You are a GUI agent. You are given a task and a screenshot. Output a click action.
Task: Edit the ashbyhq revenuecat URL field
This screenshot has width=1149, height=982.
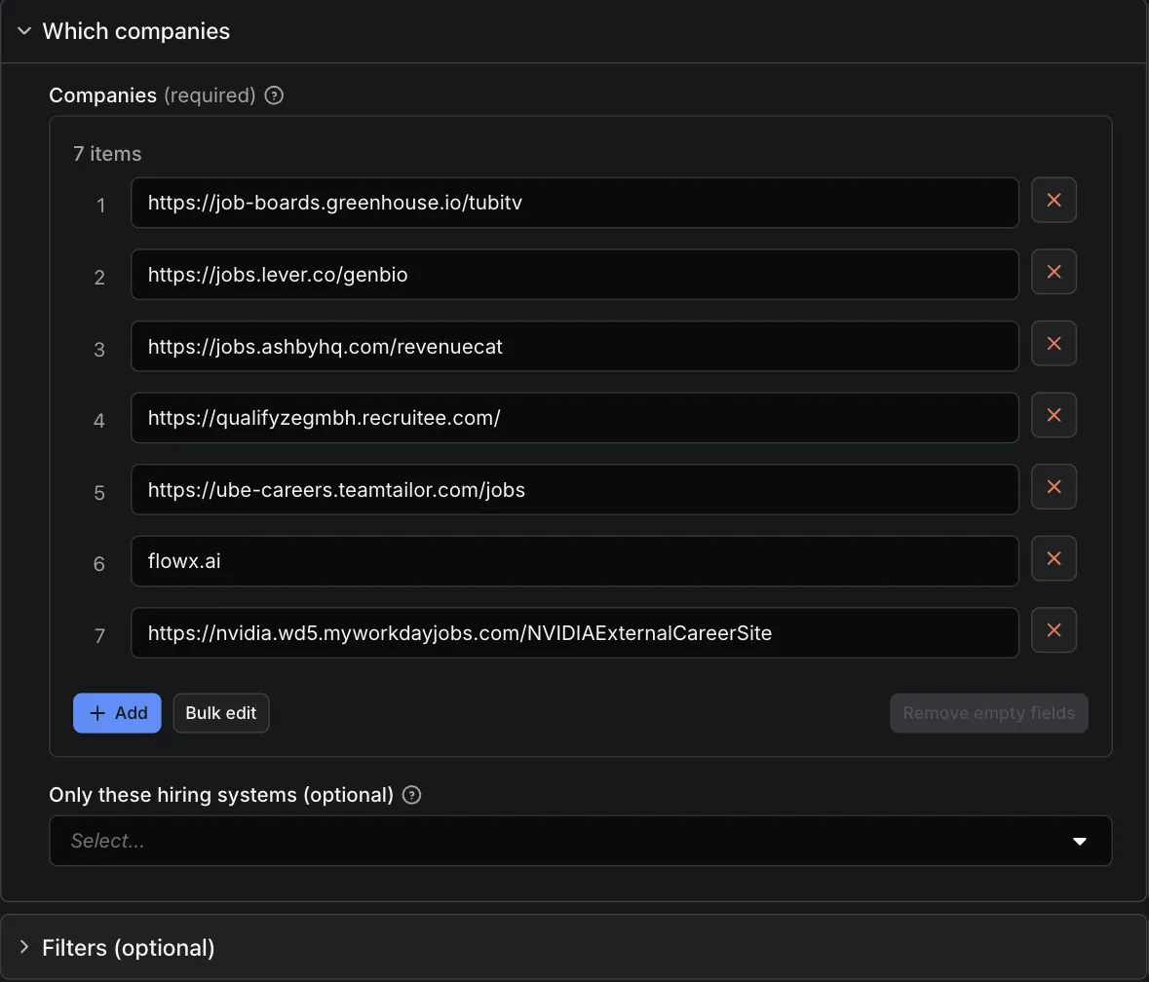(575, 347)
